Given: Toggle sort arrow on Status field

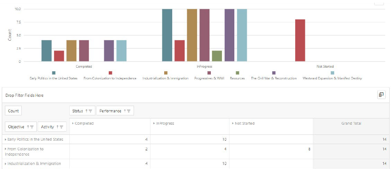Looking at the screenshot, I should click(x=87, y=111).
